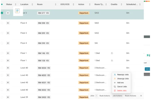Click status icon in RM 158 row
The height and width of the screenshot is (104, 152).
[8, 60]
